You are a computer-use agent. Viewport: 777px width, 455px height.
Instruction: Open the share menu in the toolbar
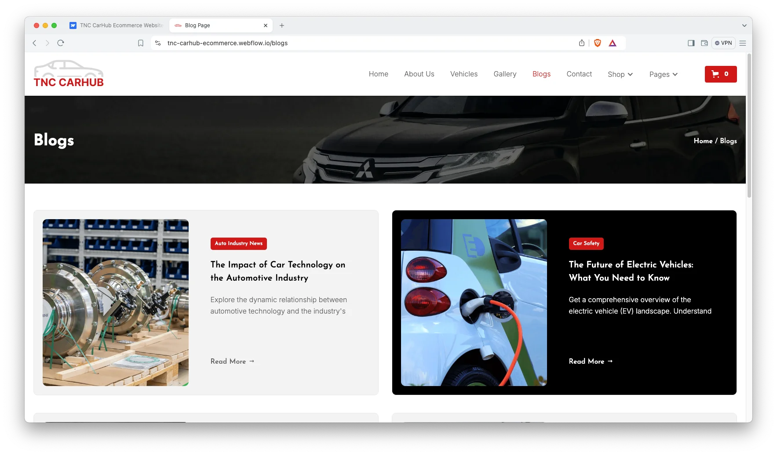[x=581, y=43]
